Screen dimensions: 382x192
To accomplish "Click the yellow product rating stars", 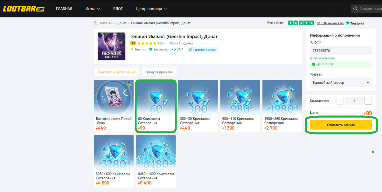I will [147, 43].
